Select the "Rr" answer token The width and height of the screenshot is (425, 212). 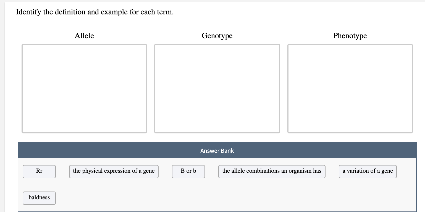click(x=39, y=171)
